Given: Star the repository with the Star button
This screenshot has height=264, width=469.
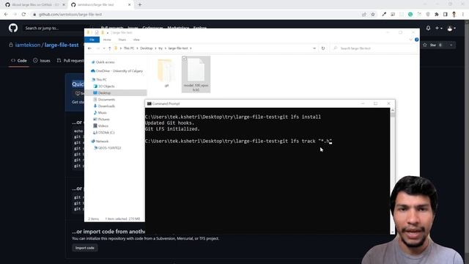Looking at the screenshot, I should [433, 45].
